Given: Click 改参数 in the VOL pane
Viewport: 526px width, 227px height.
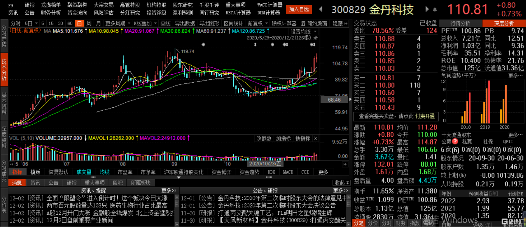Looking at the screenshot, I should [264, 138].
